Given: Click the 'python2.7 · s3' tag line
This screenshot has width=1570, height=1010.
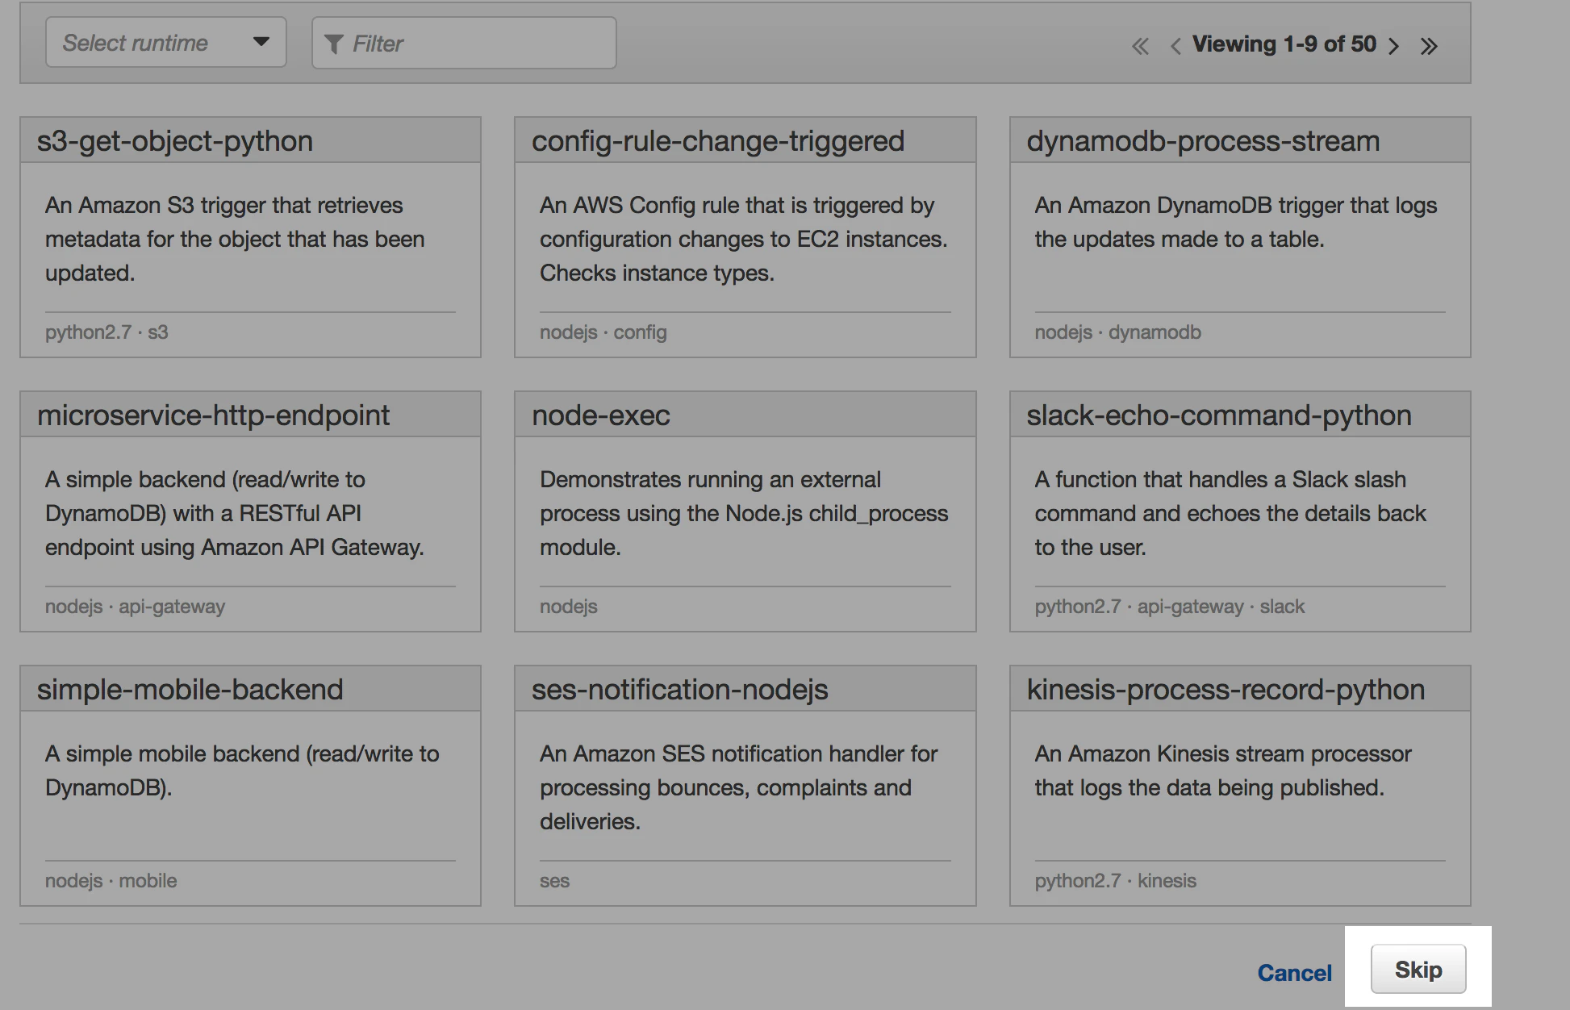Looking at the screenshot, I should pyautogui.click(x=106, y=332).
